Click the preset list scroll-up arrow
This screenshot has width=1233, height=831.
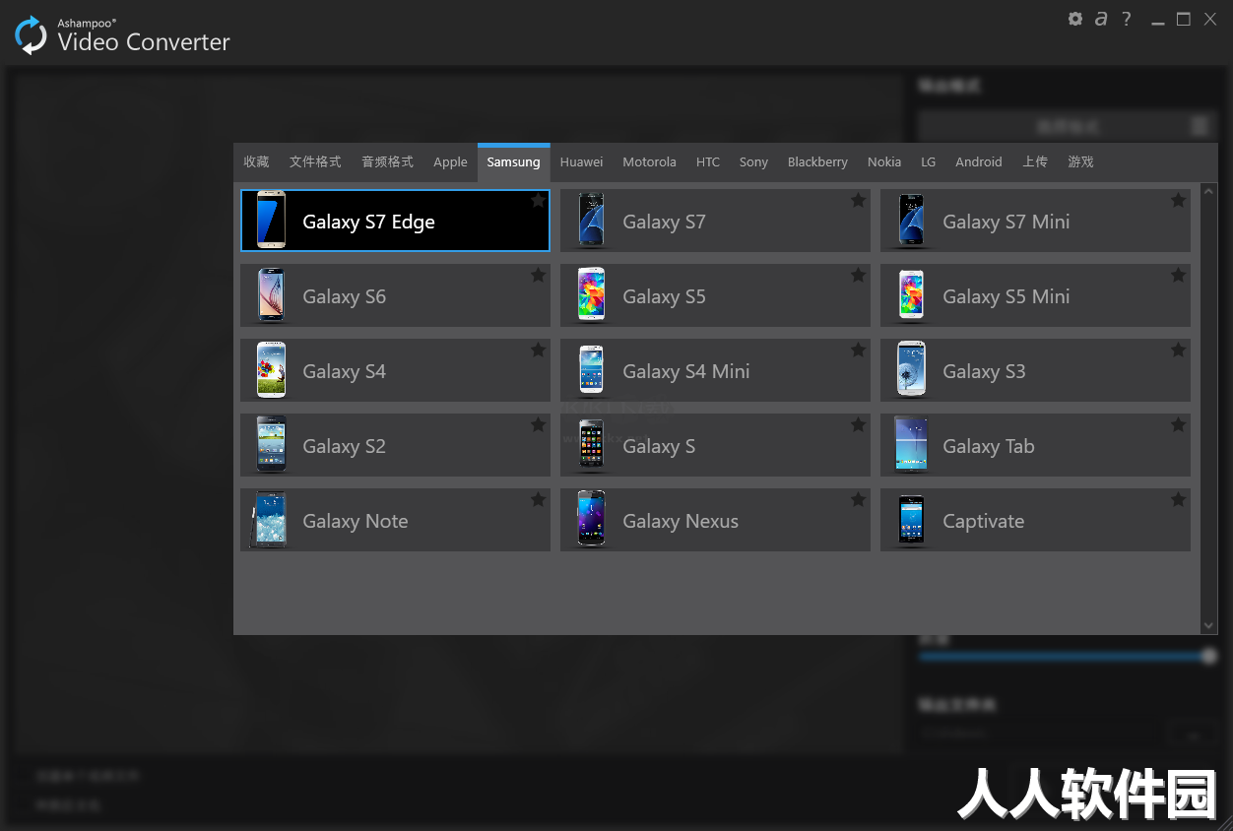pyautogui.click(x=1209, y=190)
